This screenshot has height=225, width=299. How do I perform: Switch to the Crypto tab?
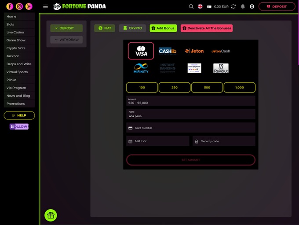pyautogui.click(x=132, y=28)
